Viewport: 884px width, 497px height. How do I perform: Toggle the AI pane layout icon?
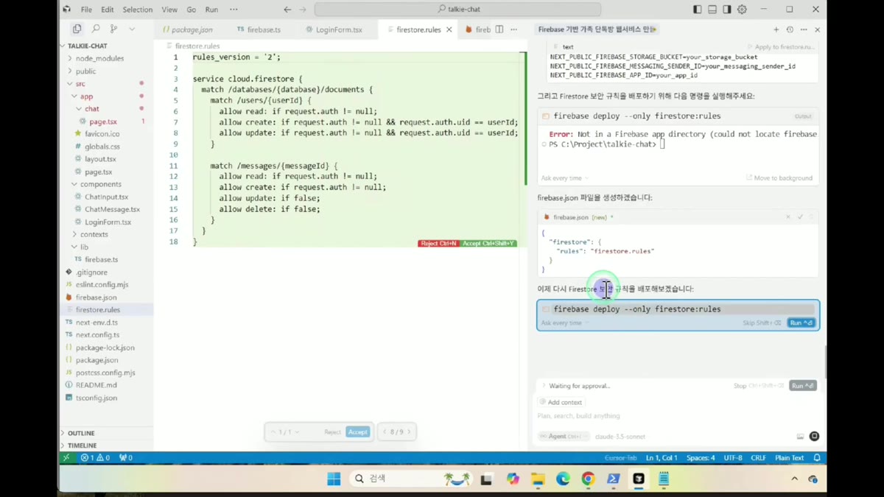point(727,10)
